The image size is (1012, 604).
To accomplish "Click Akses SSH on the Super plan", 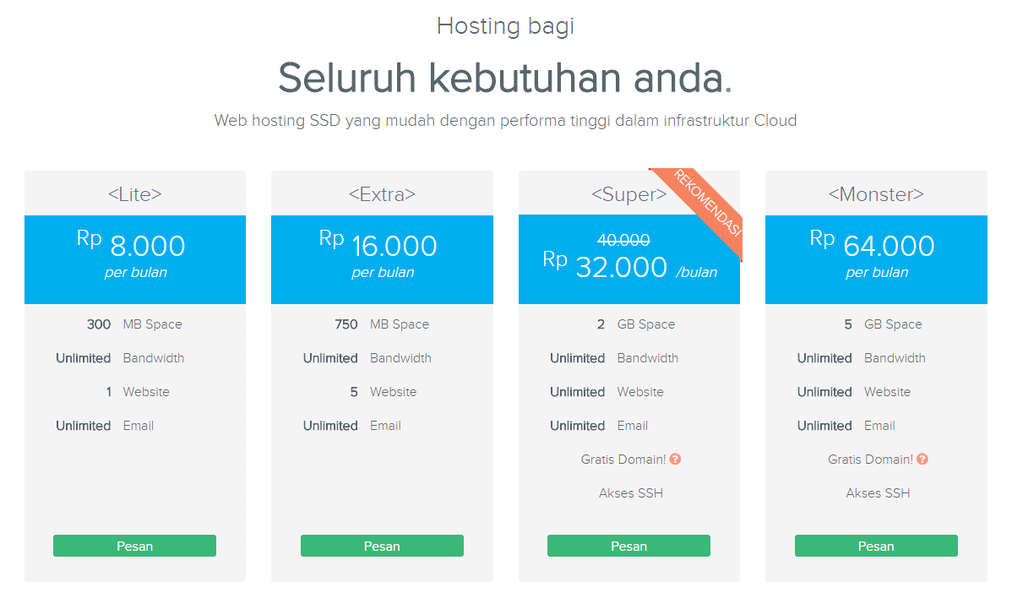I will click(x=630, y=492).
